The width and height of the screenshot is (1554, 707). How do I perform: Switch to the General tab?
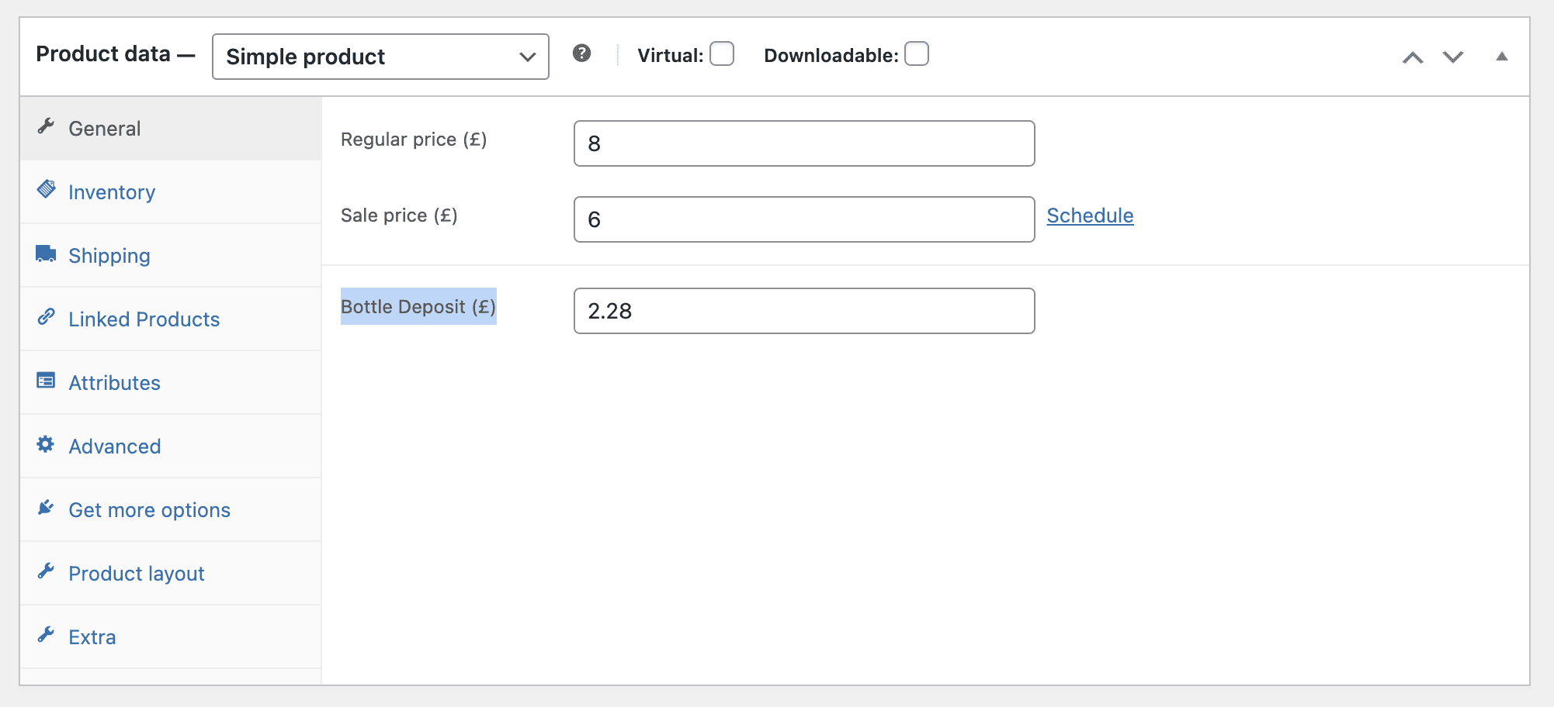point(105,128)
